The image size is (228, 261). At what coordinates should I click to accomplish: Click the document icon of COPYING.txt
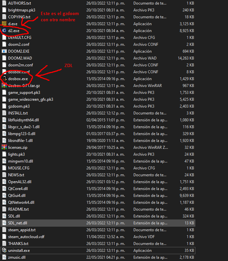[4, 17]
